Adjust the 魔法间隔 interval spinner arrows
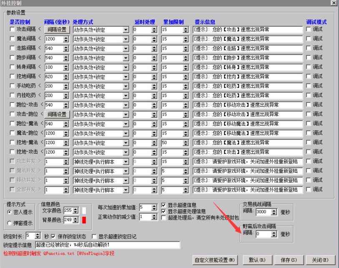The height and width of the screenshot is (268, 339). tap(66, 39)
